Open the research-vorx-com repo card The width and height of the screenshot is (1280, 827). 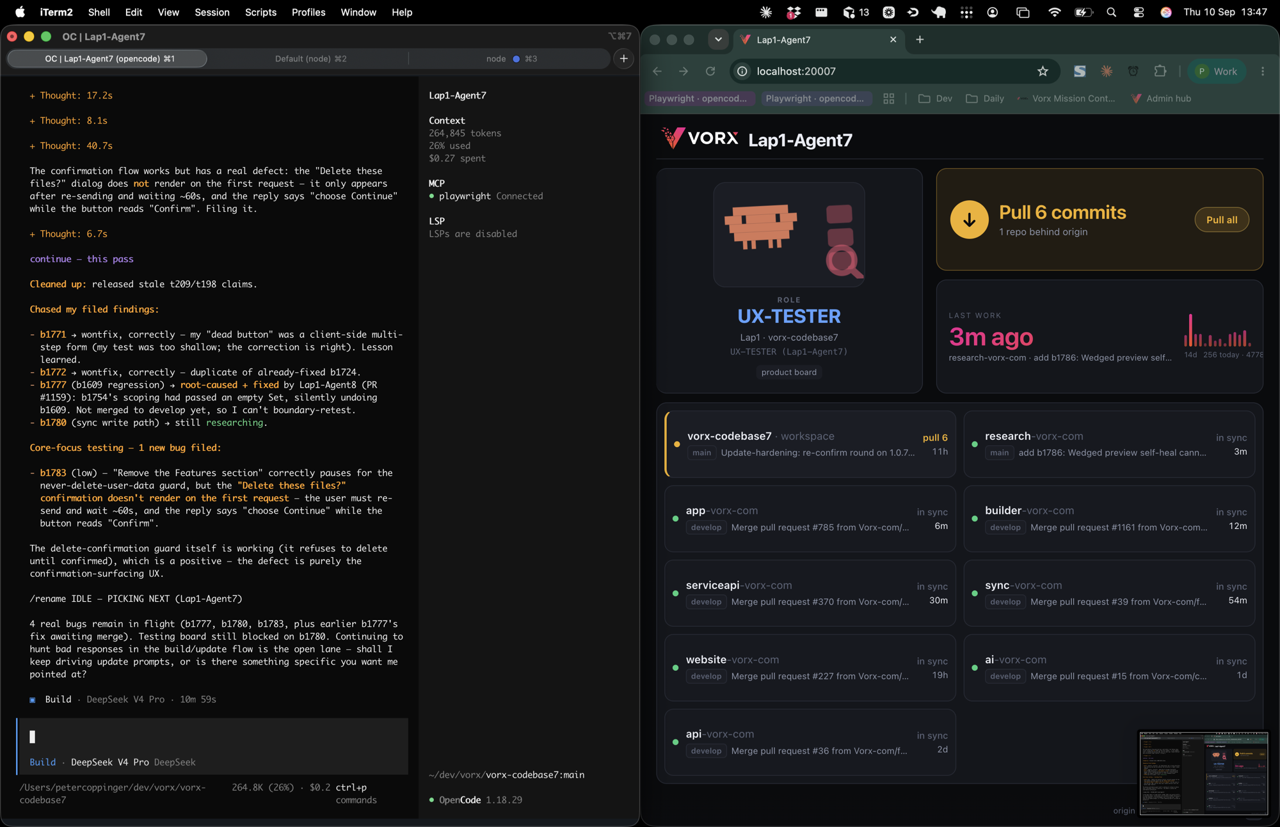(1109, 444)
